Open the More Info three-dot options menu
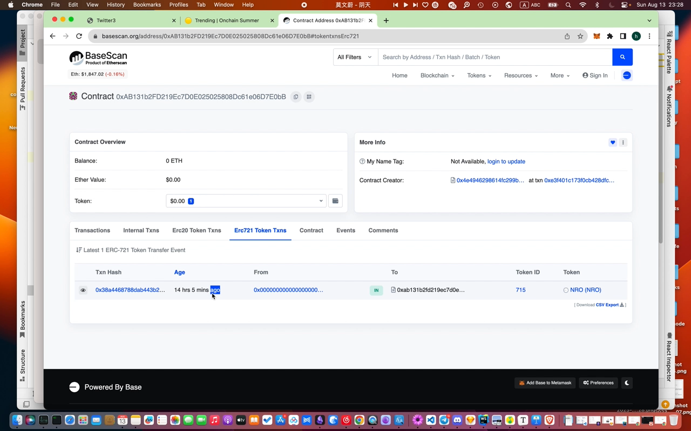Viewport: 691px width, 431px height. [623, 143]
